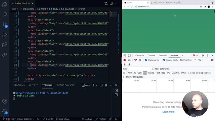Toggle the red network recording button
This screenshot has width=215, height=121.
click(x=125, y=60)
